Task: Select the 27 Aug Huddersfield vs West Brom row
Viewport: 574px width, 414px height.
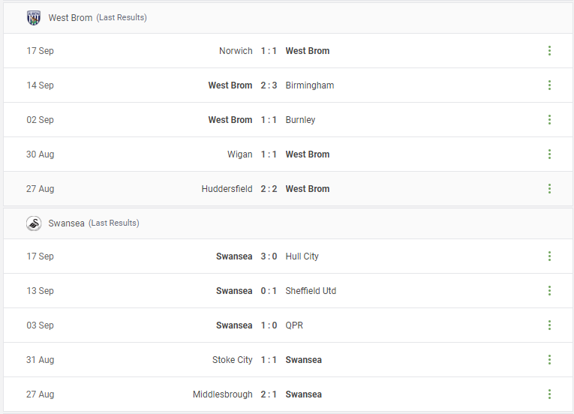Action: coord(288,188)
